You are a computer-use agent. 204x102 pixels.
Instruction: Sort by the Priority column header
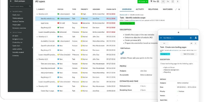84,9
